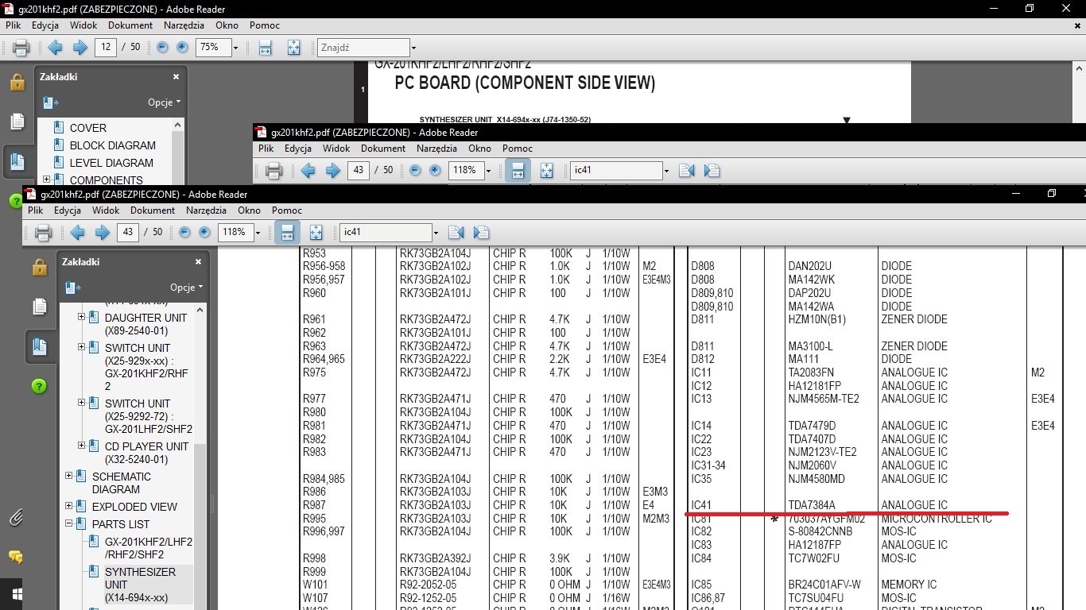Select the SYNTHESIZER UNIT (X14-694x-xx) bookmark
Image resolution: width=1086 pixels, height=610 pixels.
[x=141, y=585]
